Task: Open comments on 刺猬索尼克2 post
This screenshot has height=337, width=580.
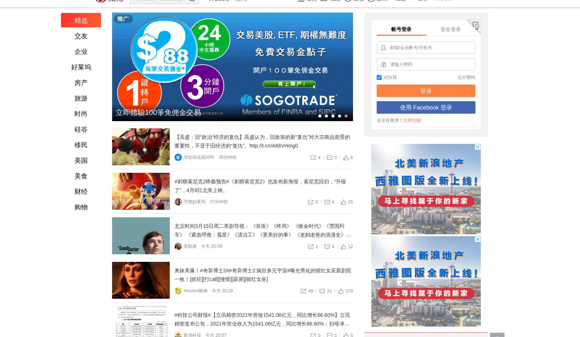Action: coord(327,202)
